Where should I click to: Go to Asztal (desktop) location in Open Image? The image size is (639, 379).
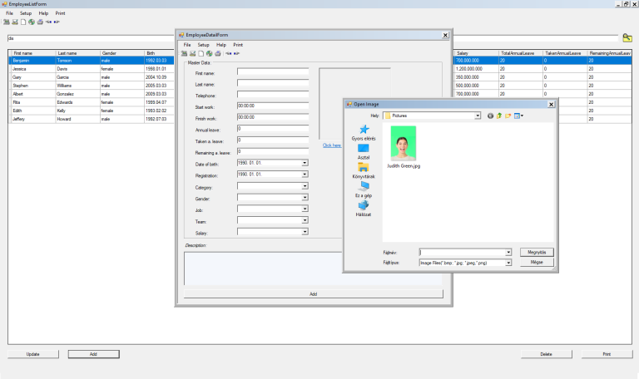pos(364,150)
